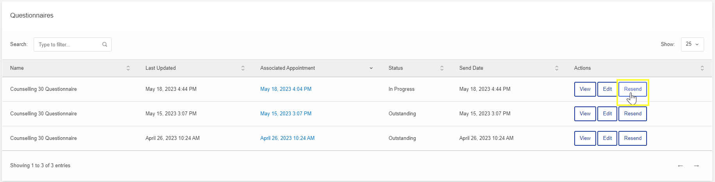Open May 18, 2023 4:04 PM appointment link
715x182 pixels.
286,89
